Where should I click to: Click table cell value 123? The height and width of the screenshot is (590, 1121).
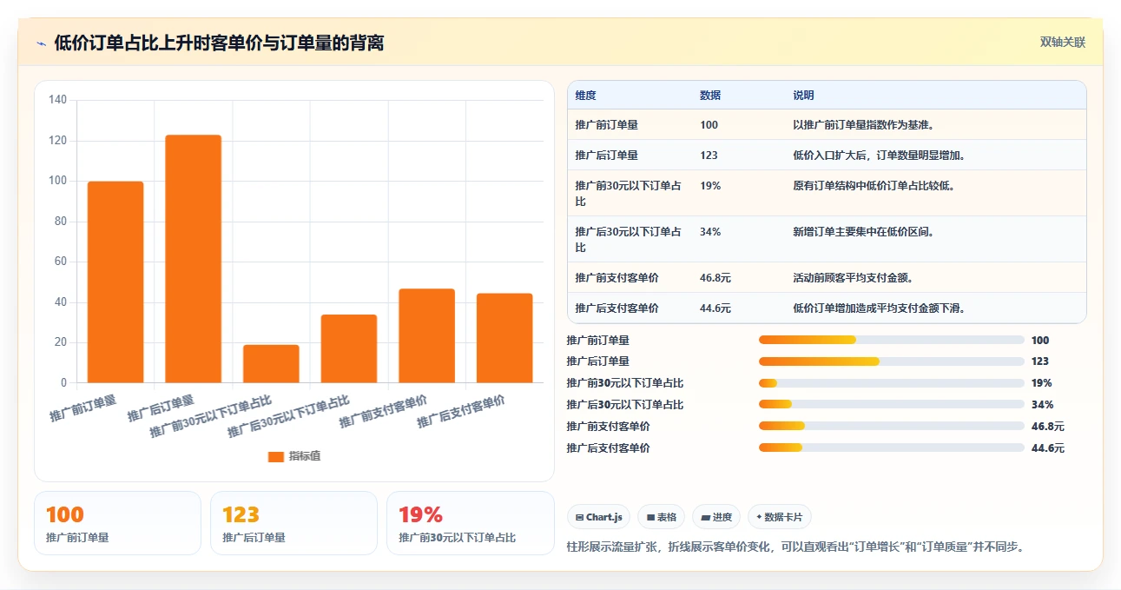tap(709, 156)
